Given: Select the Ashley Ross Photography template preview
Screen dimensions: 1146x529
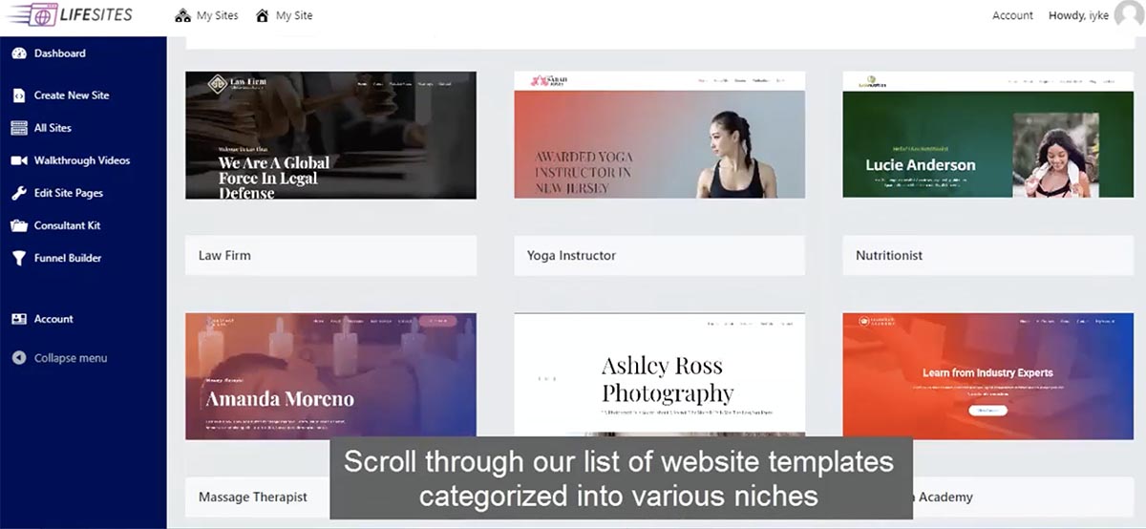Looking at the screenshot, I should [659, 374].
